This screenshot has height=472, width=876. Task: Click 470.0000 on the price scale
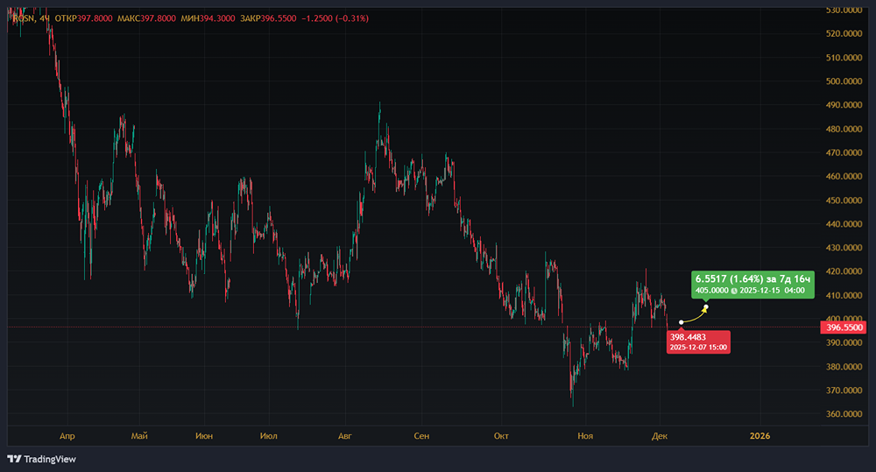coord(844,152)
